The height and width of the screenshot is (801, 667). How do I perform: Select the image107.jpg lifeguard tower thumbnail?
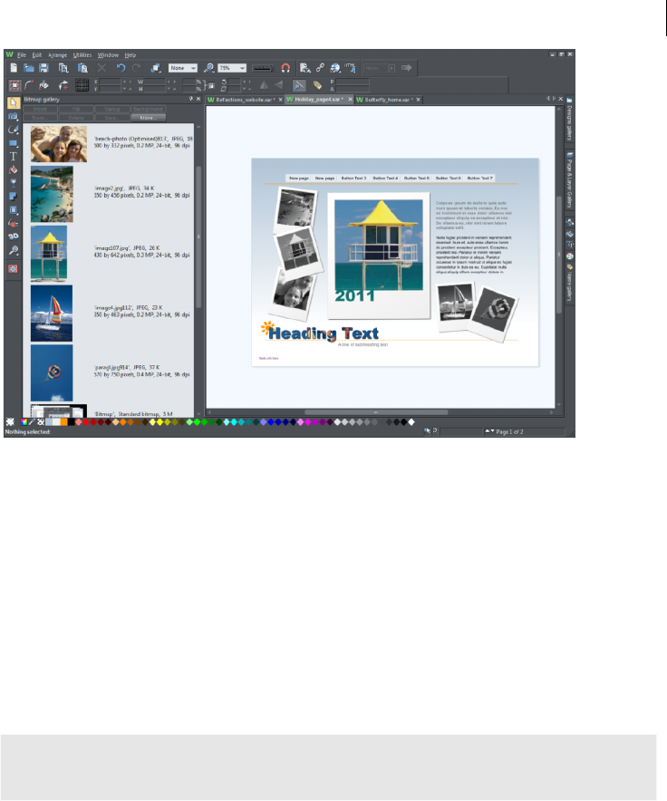[49, 254]
